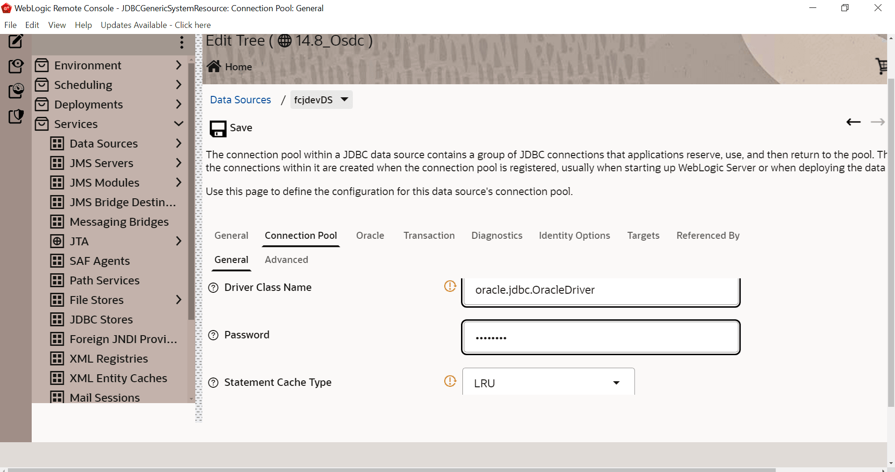Show help for Driver Class Name
The width and height of the screenshot is (895, 472).
(x=213, y=288)
